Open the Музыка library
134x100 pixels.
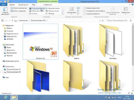(x=9, y=56)
